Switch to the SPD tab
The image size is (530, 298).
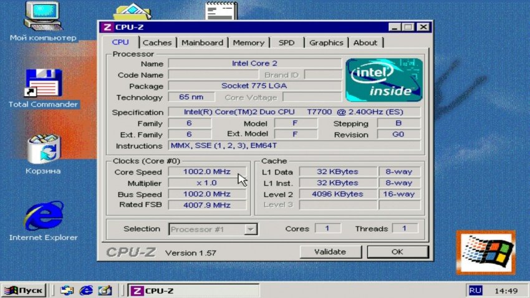click(x=287, y=42)
